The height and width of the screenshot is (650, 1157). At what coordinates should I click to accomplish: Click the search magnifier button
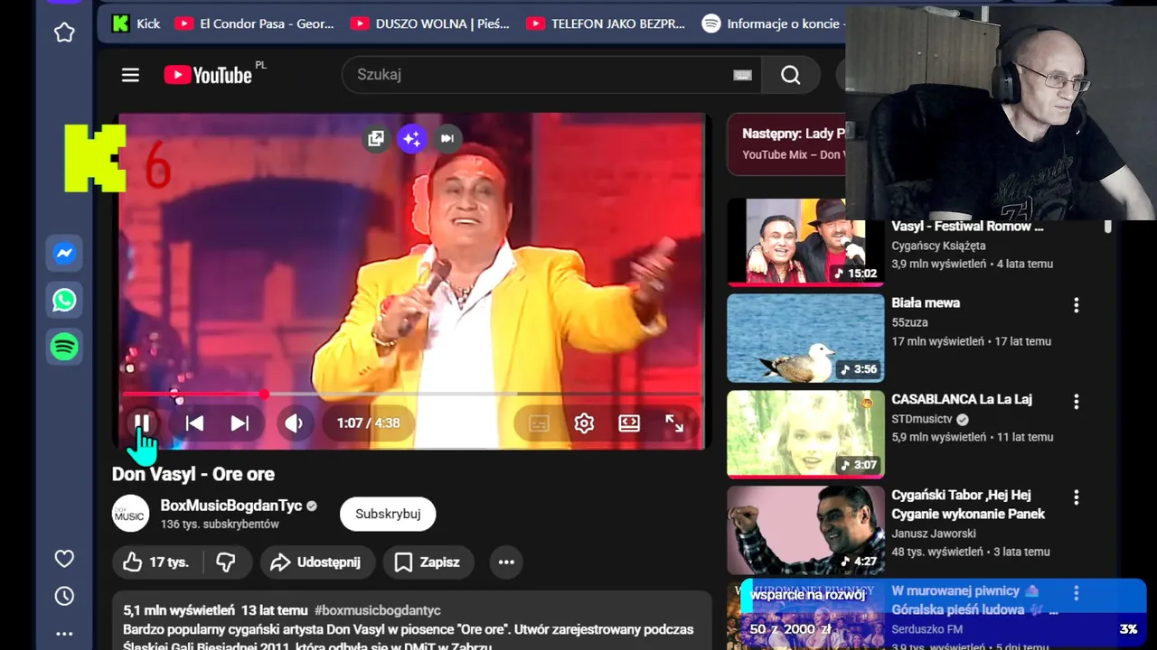(791, 75)
